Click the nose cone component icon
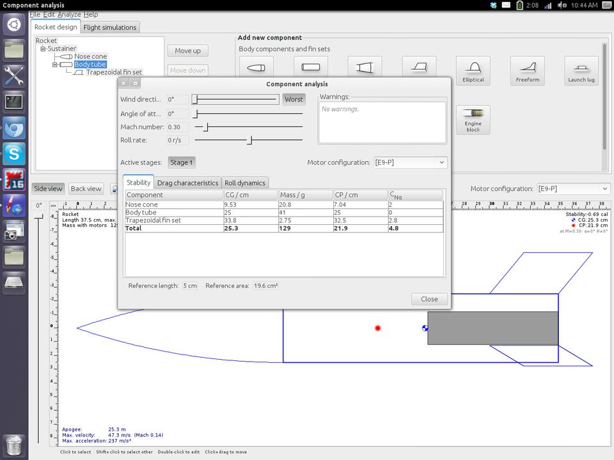The width and height of the screenshot is (614, 460). [256, 68]
